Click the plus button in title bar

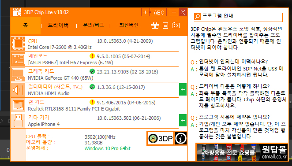point(145,12)
